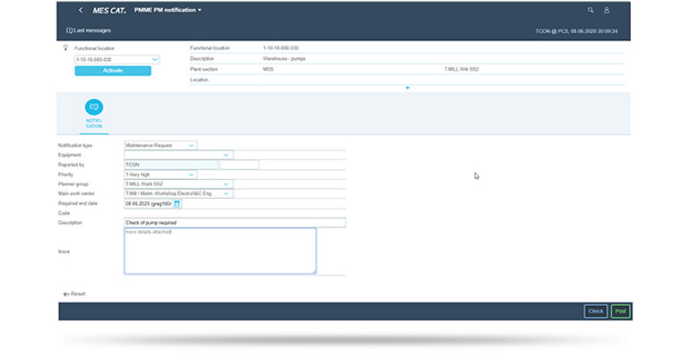
Task: Click into the Issue text area
Action: tap(220, 251)
